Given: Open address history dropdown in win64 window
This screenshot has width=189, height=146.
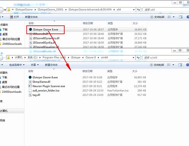Looking at the screenshot, I should click(x=133, y=58).
